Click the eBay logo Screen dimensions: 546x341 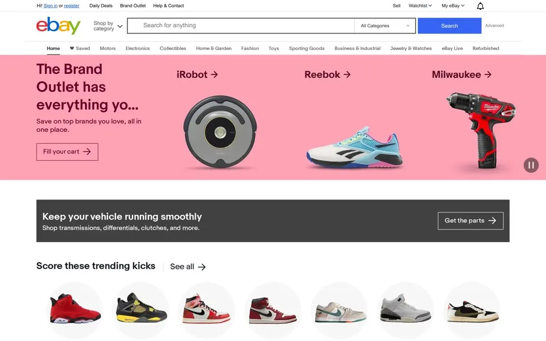[58, 26]
